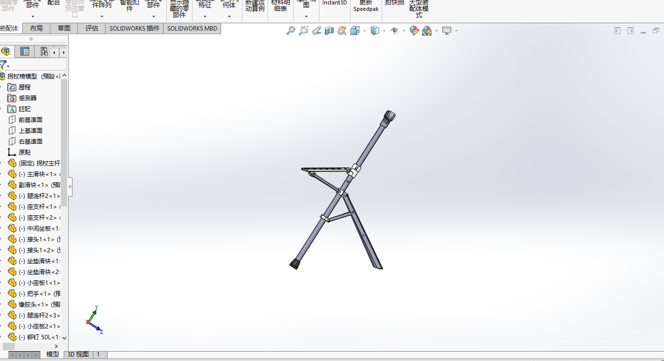The height and width of the screenshot is (361, 664).
Task: Select the 腿连杆2<1> tree item
Action: pyautogui.click(x=39, y=196)
